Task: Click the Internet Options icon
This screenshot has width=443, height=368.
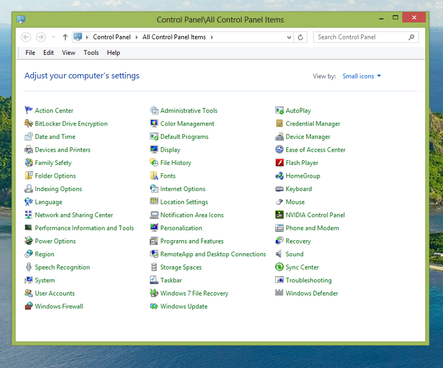Action: [x=154, y=189]
